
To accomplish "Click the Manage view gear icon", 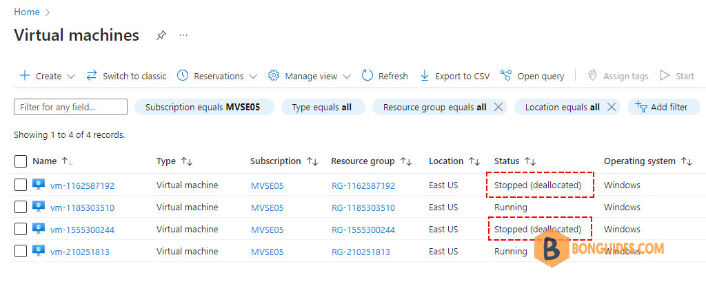I will 273,75.
